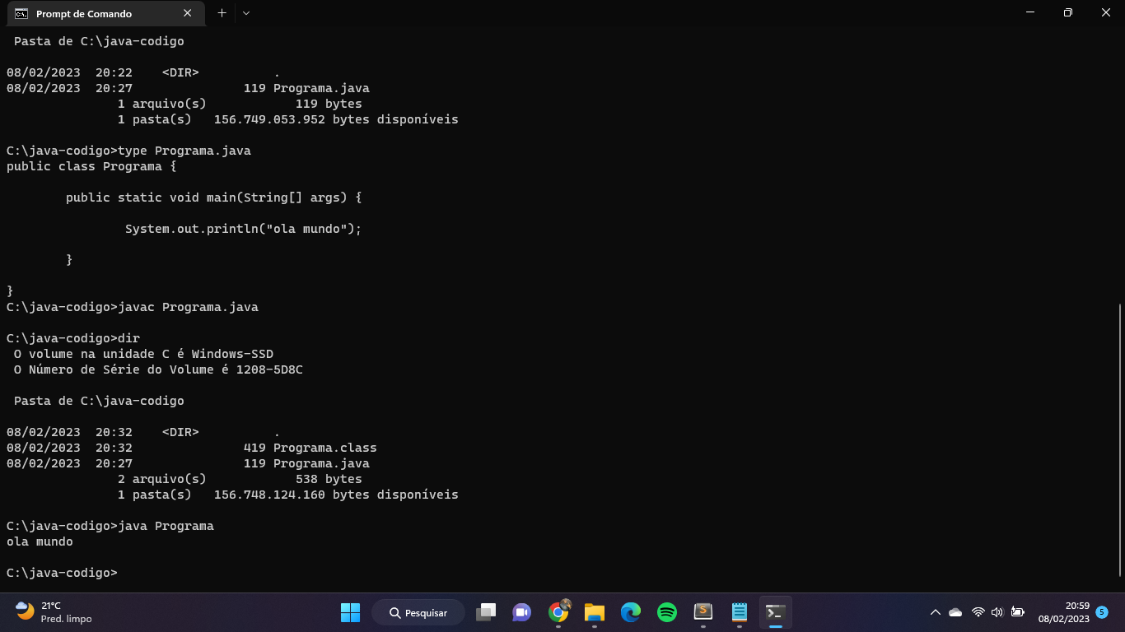The image size is (1125, 632).
Task: Switch to Notepad on the taskbar
Action: click(x=740, y=612)
